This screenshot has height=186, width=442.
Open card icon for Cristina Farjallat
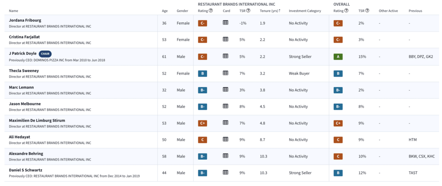click(x=225, y=39)
